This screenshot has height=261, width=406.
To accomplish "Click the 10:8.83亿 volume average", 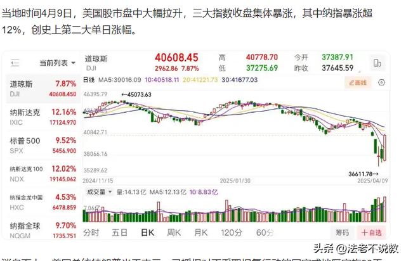I will 204,192.
